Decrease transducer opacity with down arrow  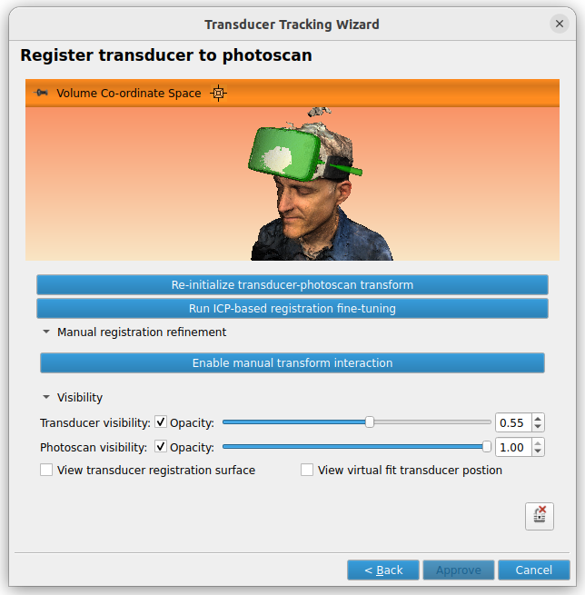(538, 427)
